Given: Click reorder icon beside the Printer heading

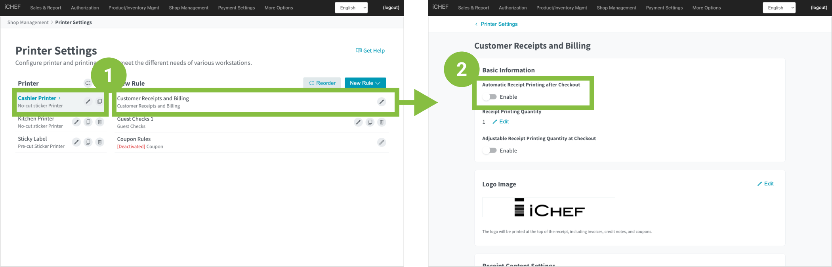Looking at the screenshot, I should point(88,83).
